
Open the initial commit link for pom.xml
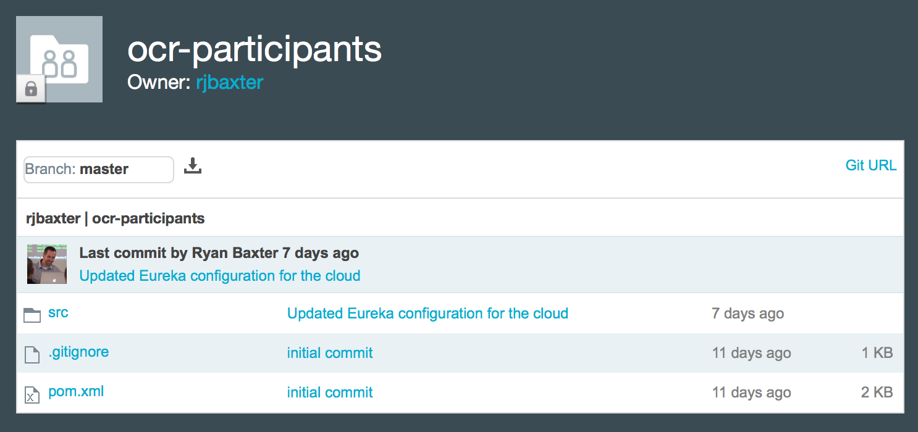tap(330, 393)
